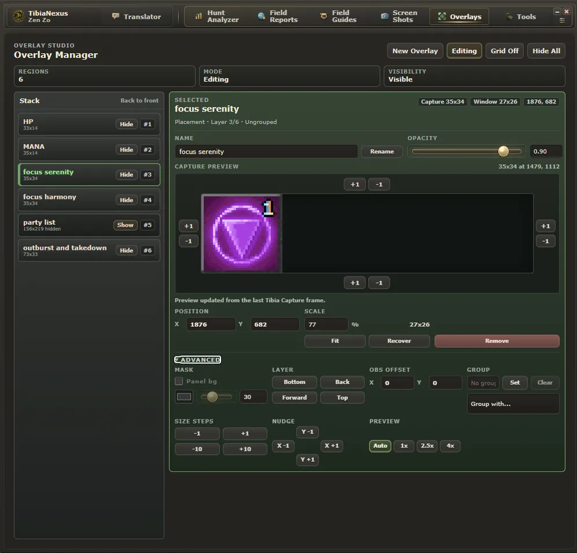
Task: Select 2.5x preview zoom
Action: click(427, 445)
